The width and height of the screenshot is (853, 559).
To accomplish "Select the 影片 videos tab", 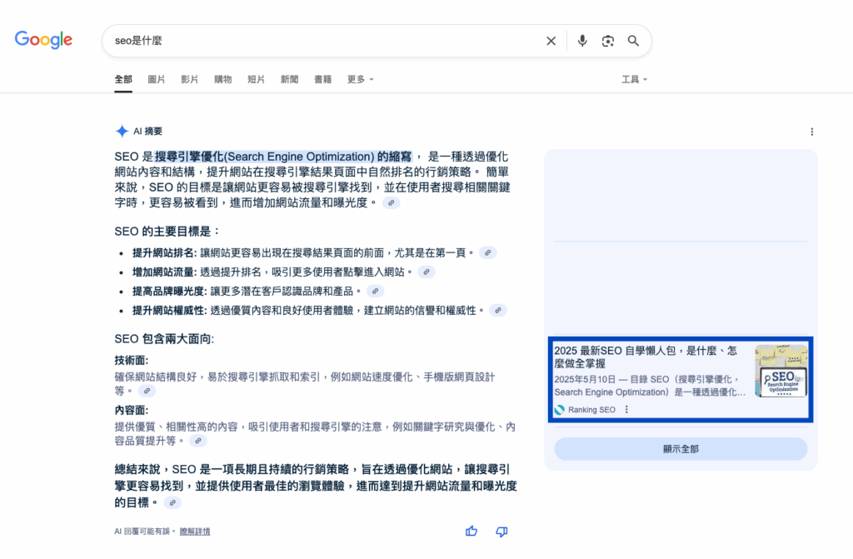I will [190, 79].
